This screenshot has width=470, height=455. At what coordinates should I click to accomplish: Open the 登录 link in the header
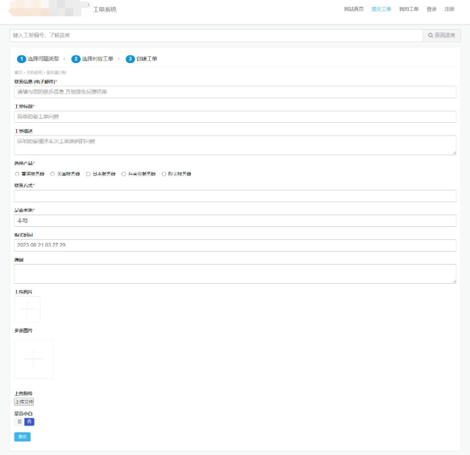tap(431, 10)
